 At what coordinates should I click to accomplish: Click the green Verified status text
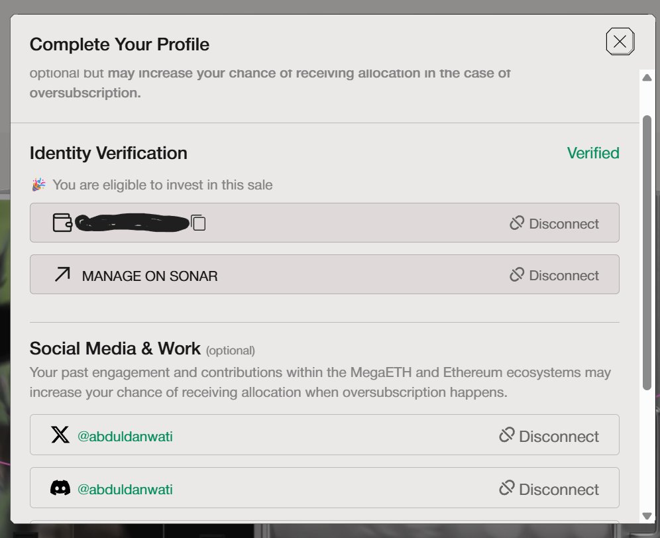pos(593,153)
